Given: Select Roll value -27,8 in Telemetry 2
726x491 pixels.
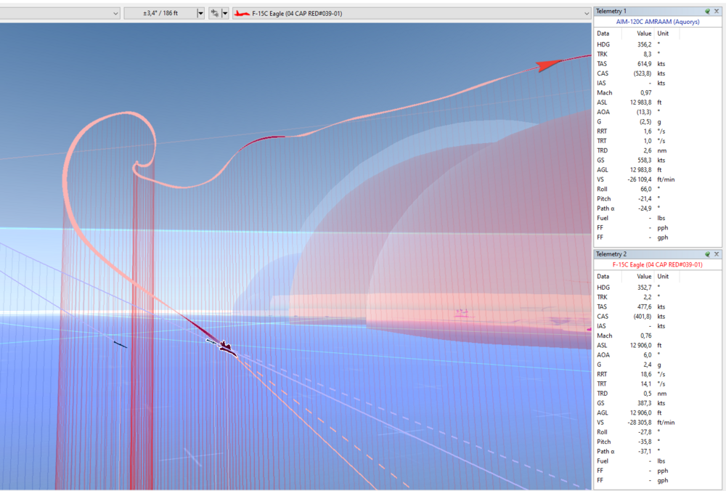Looking at the screenshot, I should 645,432.
